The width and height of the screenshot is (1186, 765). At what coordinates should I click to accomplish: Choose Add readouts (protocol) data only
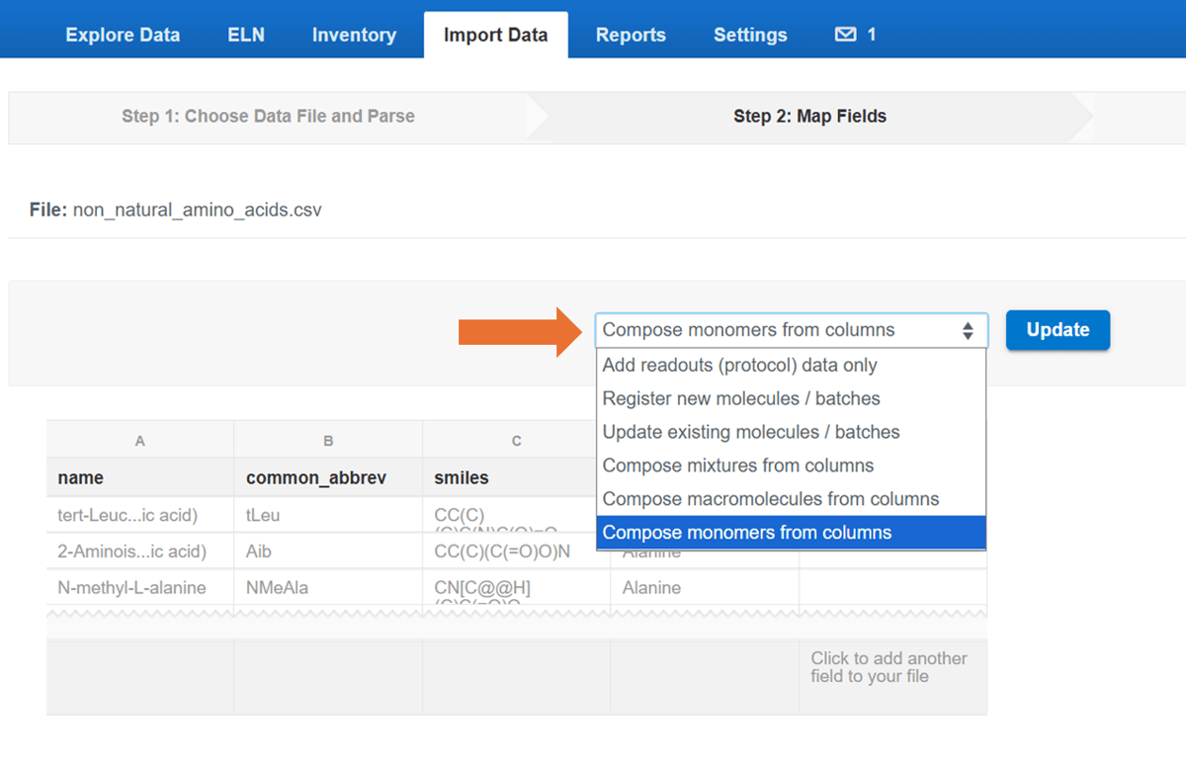(739, 366)
